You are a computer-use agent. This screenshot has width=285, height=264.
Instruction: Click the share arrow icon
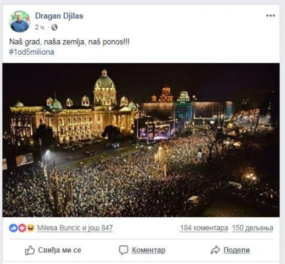coord(215,250)
